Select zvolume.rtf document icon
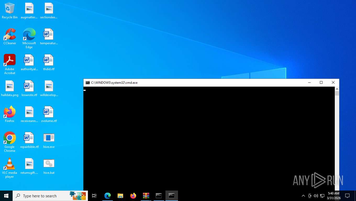356x201 pixels. [49, 114]
